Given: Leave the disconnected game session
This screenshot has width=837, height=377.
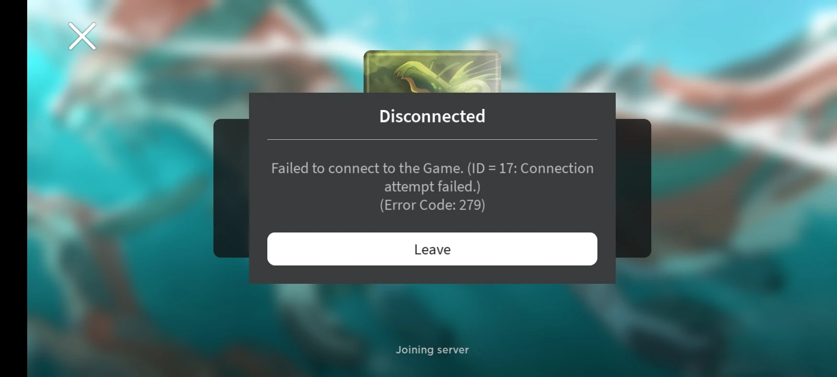Looking at the screenshot, I should point(432,249).
